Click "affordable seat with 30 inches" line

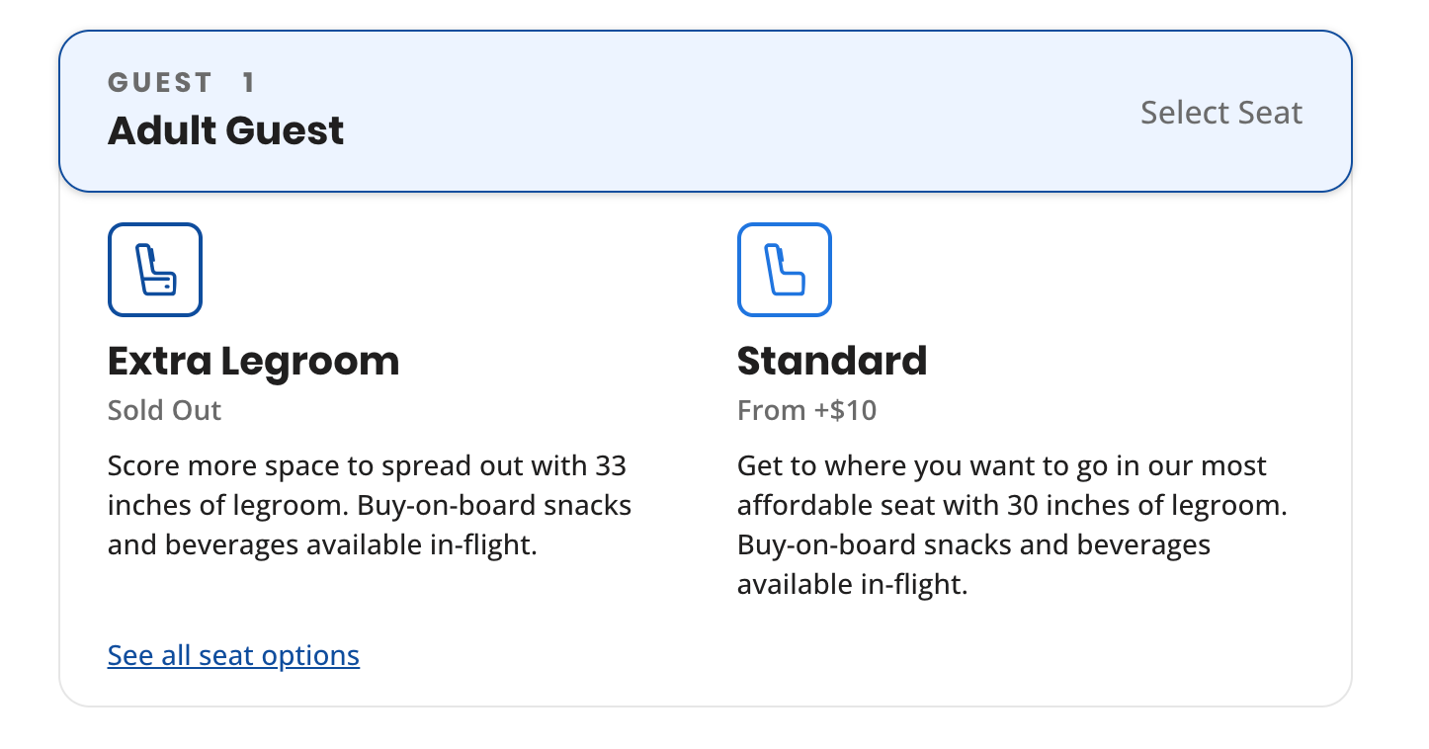tap(1012, 505)
